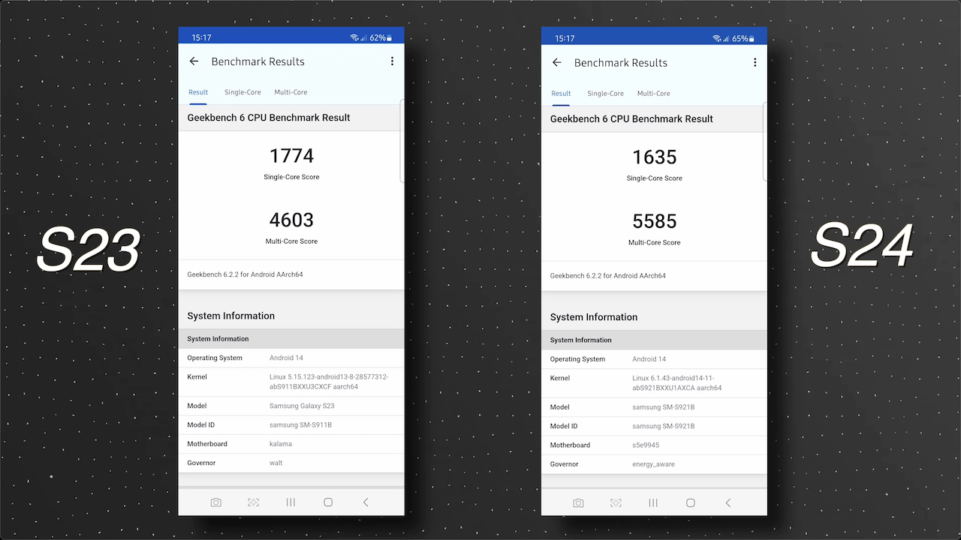Click the Governor label on the S24 phone
Image resolution: width=961 pixels, height=540 pixels.
(564, 464)
